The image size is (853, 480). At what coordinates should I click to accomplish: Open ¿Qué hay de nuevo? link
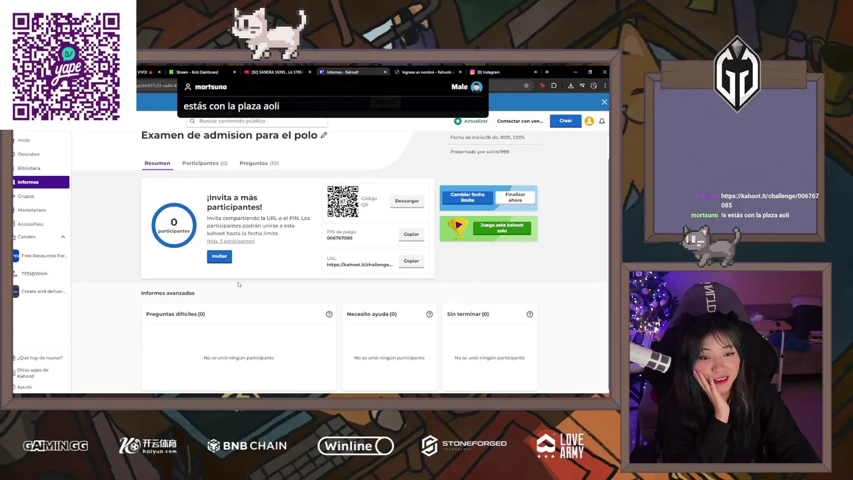pos(39,358)
